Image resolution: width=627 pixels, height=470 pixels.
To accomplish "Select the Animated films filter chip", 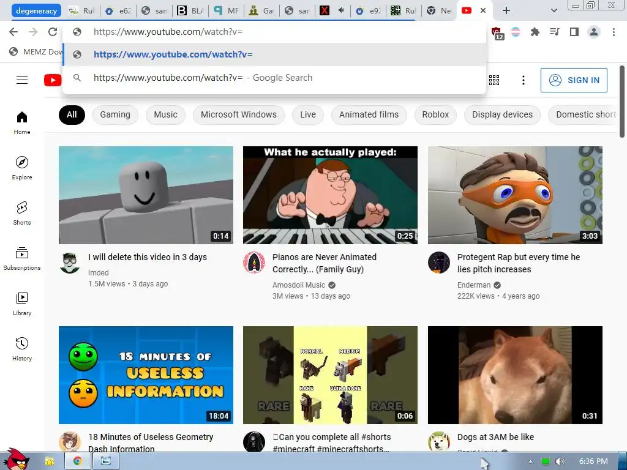I will (x=369, y=114).
